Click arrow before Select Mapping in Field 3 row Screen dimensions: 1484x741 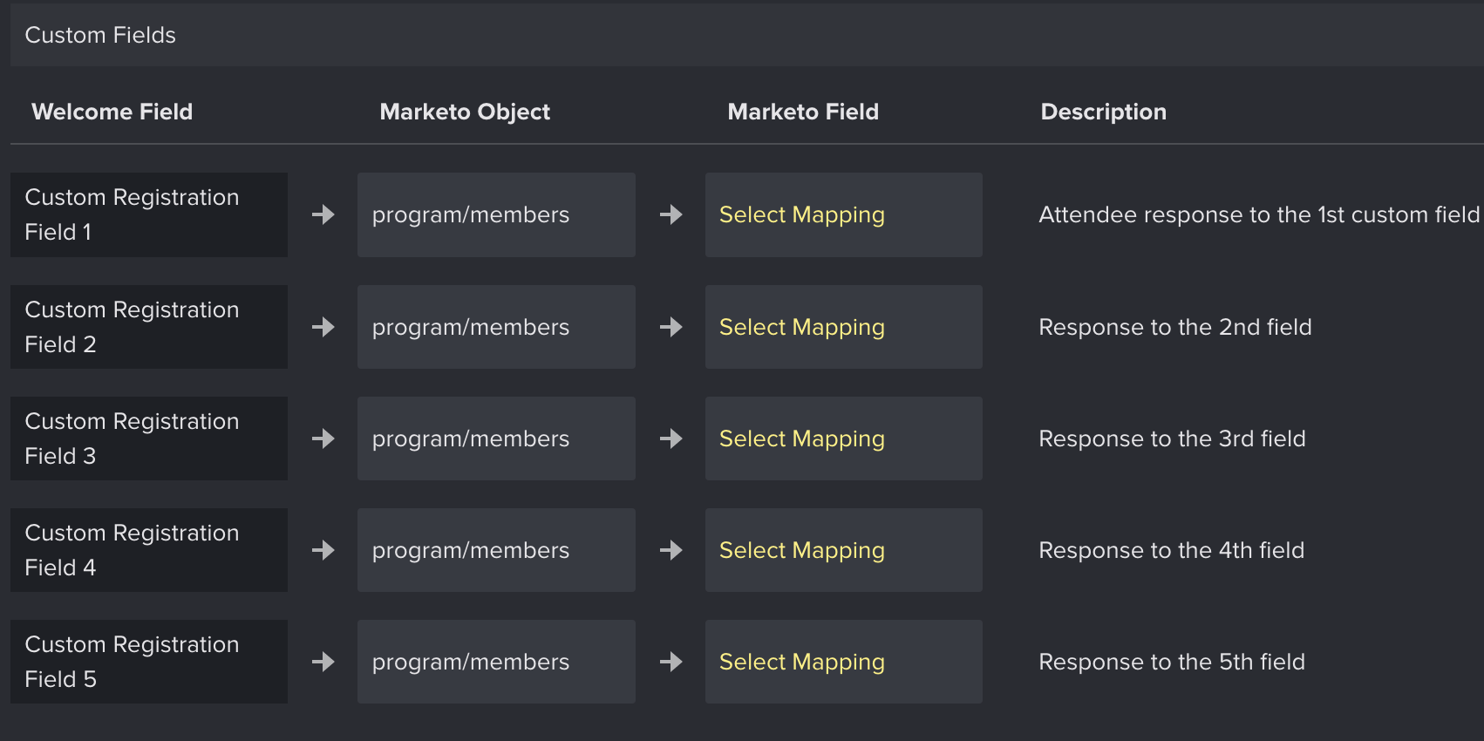671,438
